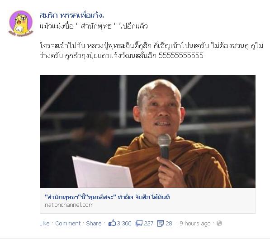Click the Like link
The width and height of the screenshot is (270, 239).
click(x=44, y=223)
